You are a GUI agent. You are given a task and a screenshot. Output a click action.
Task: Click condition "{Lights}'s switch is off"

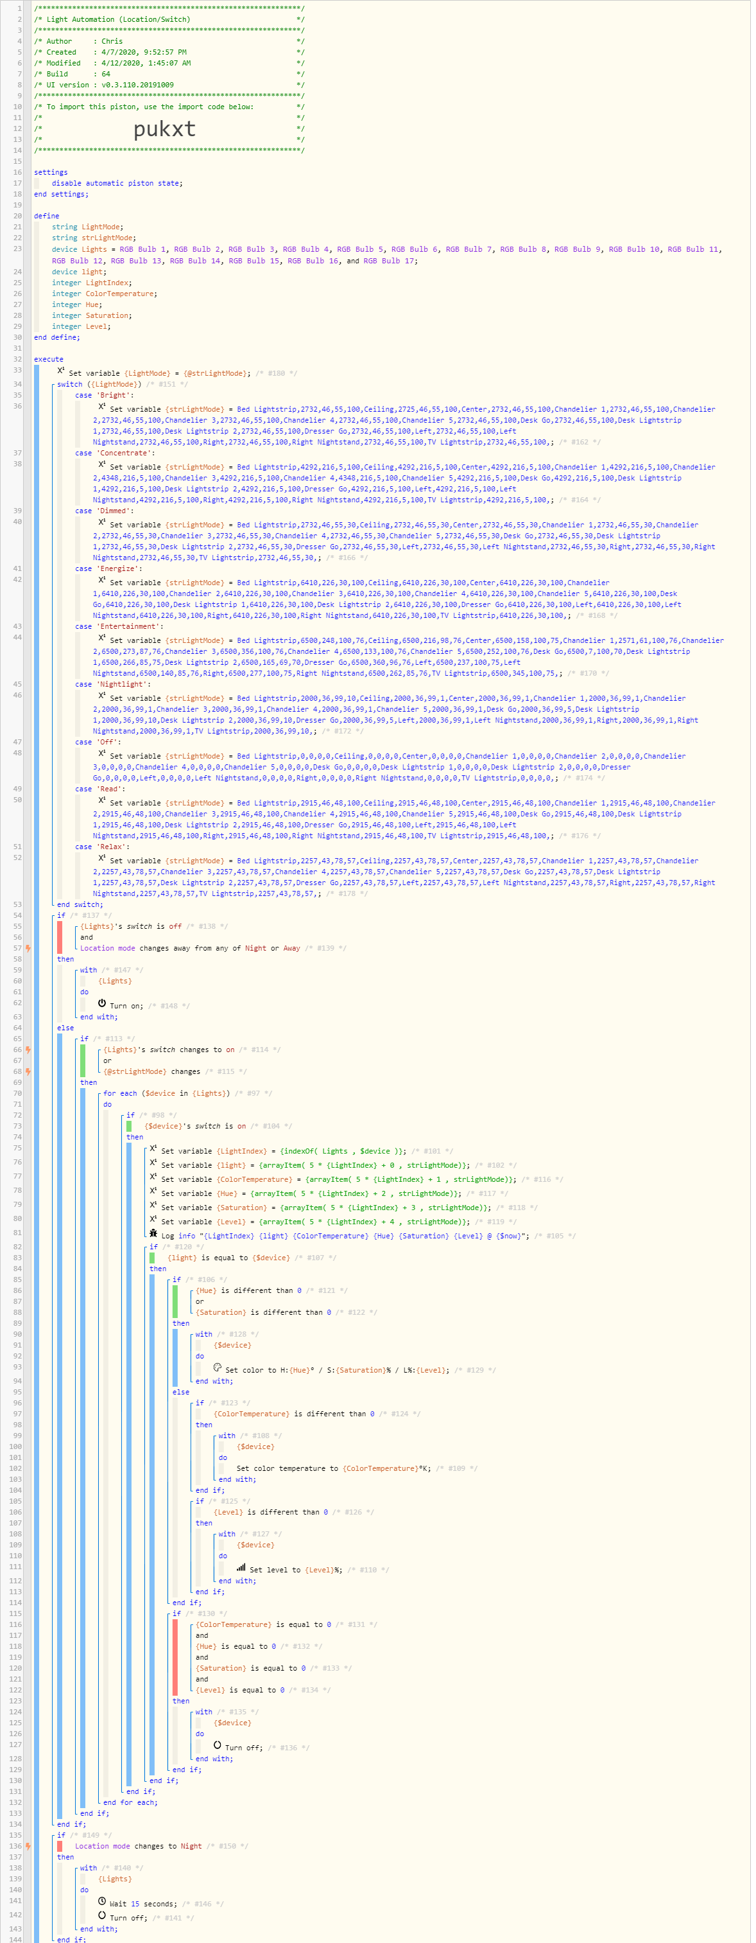(x=131, y=926)
